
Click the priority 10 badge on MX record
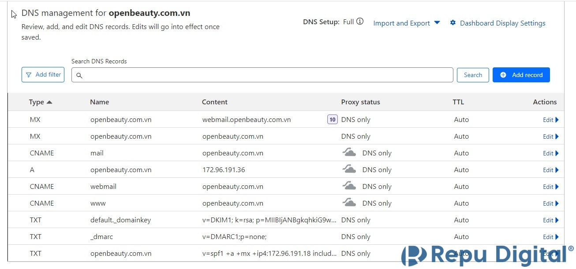(332, 119)
